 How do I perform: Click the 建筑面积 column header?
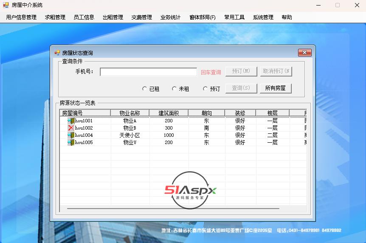tap(169, 113)
